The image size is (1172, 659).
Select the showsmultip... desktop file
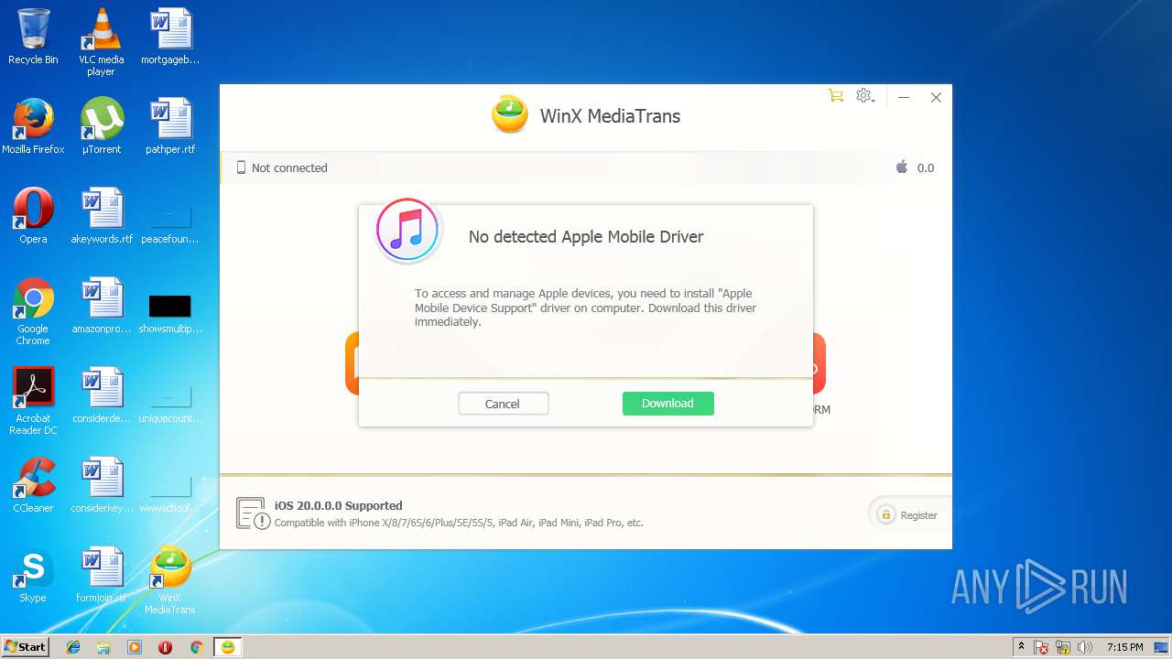(x=170, y=313)
